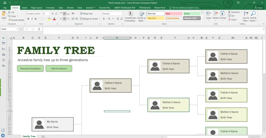Open the Name Box dropdown arrow
Screen dimensions: 266x138
[17, 29]
